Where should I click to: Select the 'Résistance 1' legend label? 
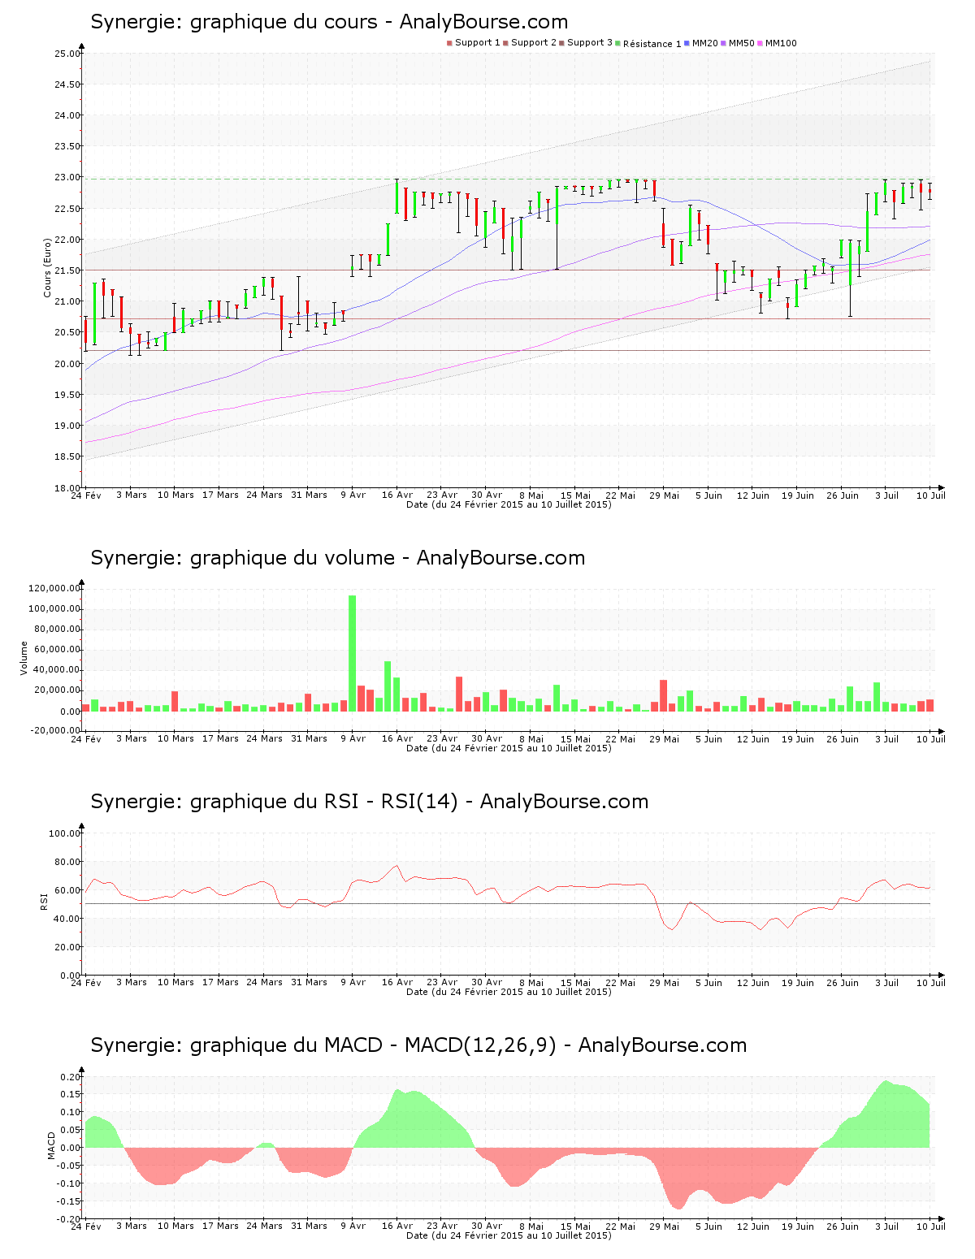pos(652,44)
